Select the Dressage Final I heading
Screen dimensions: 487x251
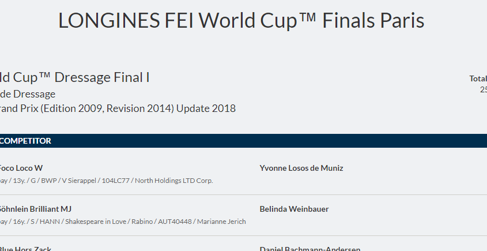pos(75,77)
